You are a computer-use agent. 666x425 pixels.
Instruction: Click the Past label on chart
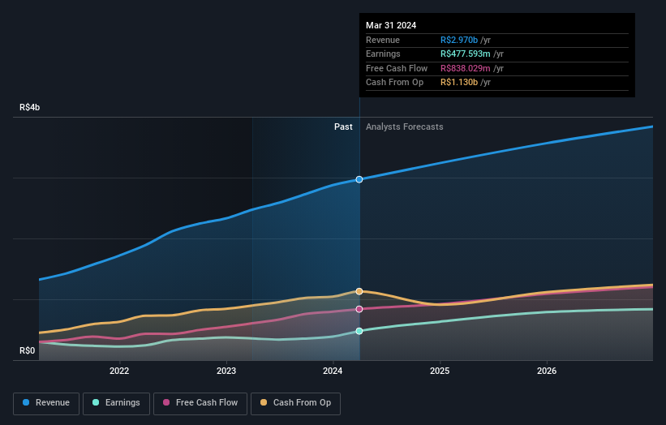coord(343,127)
